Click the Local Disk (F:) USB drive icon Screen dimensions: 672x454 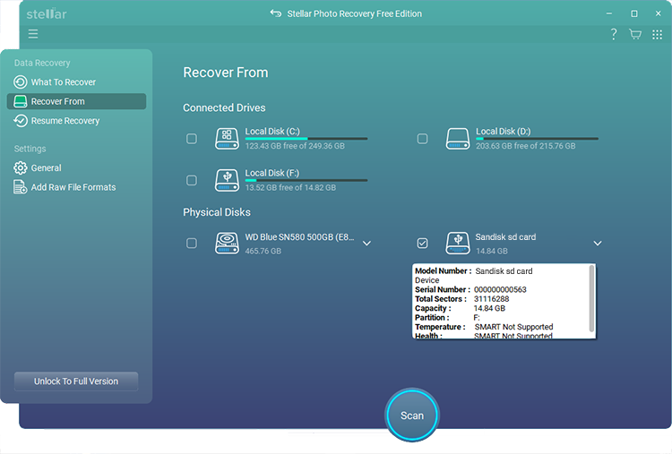tap(227, 180)
